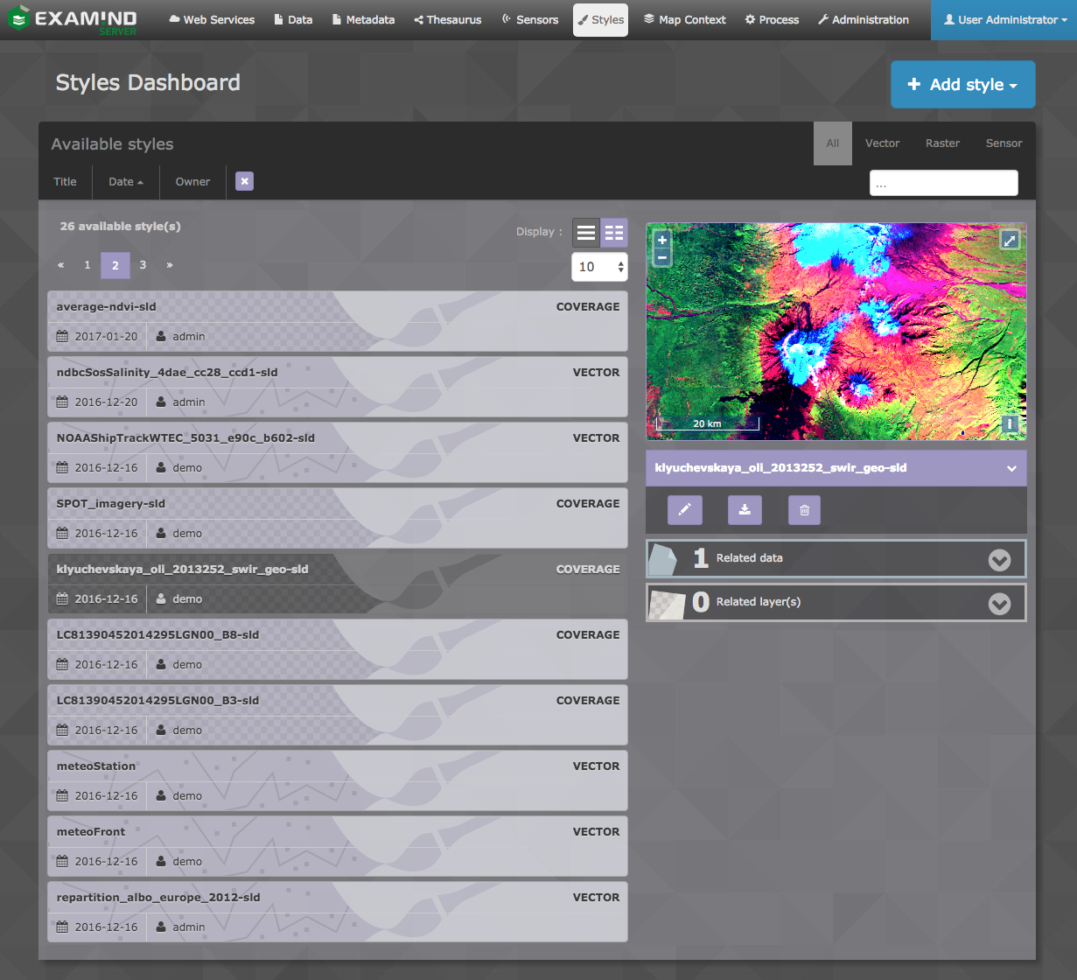Screen dimensions: 1077x980
Task: Zoom out on the map preview
Action: coord(662,257)
